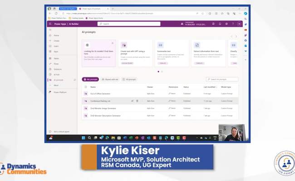Viewport: 295px width, 181px height.
Task: Select the Shared with me tab
Action: pyautogui.click(x=110, y=79)
